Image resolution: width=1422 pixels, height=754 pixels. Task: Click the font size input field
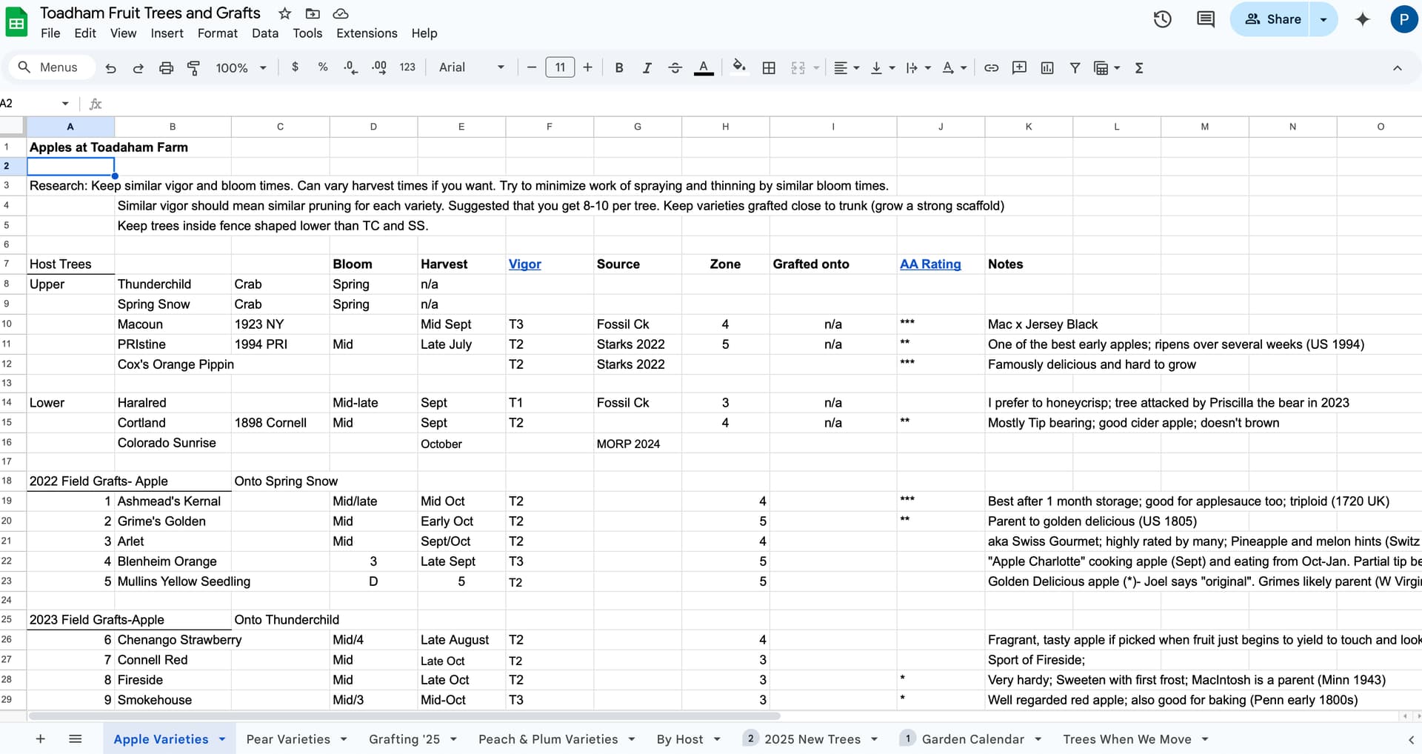560,68
